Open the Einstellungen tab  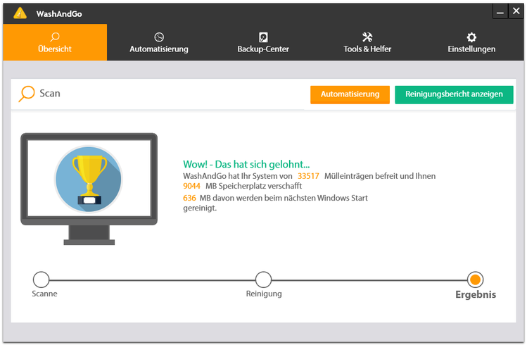[x=471, y=42]
